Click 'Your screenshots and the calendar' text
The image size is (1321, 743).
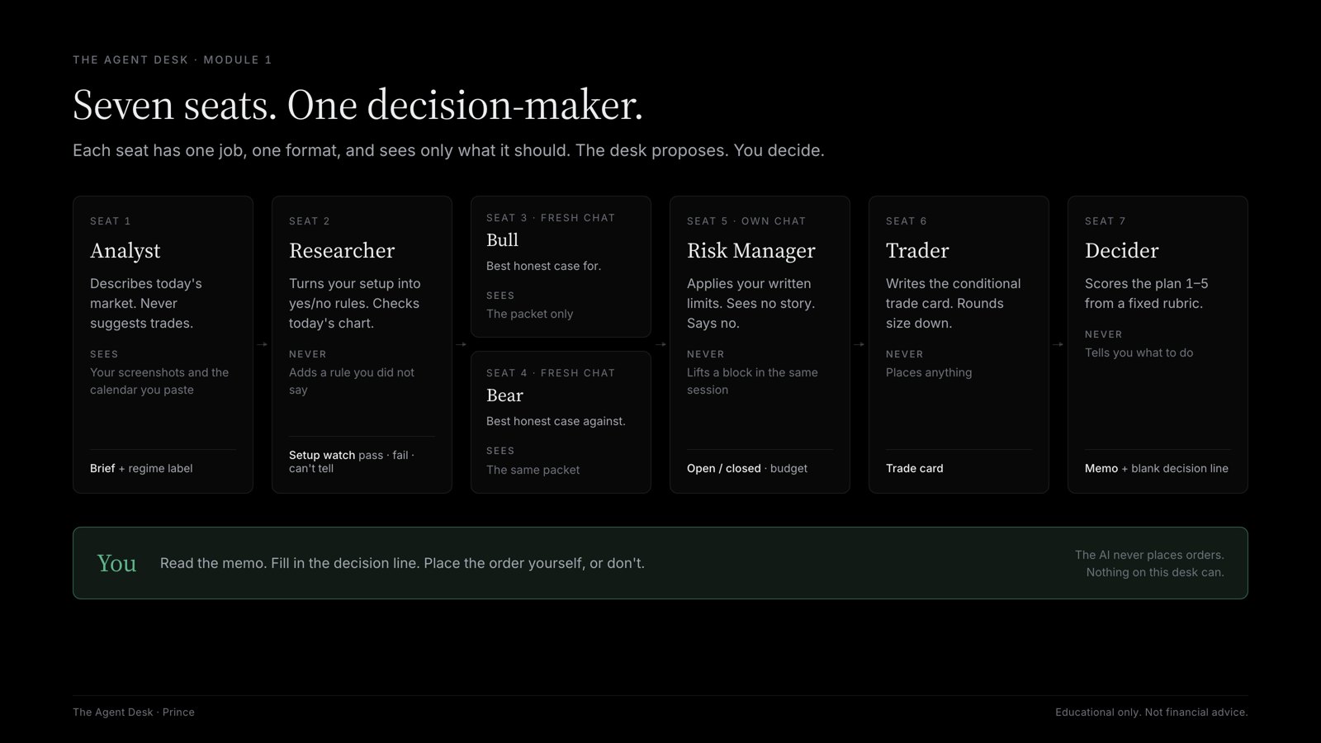159,381
